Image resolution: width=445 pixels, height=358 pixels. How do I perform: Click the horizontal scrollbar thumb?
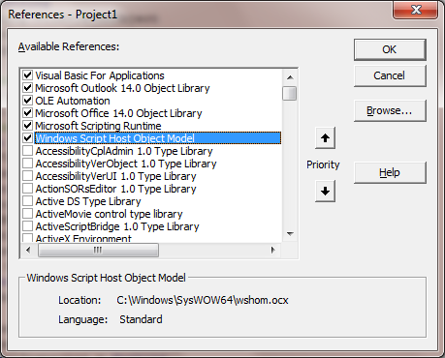point(98,250)
